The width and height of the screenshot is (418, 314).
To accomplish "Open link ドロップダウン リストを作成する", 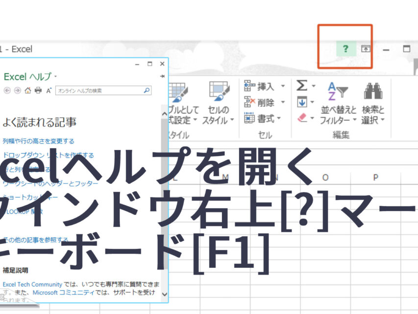I will (x=48, y=155).
